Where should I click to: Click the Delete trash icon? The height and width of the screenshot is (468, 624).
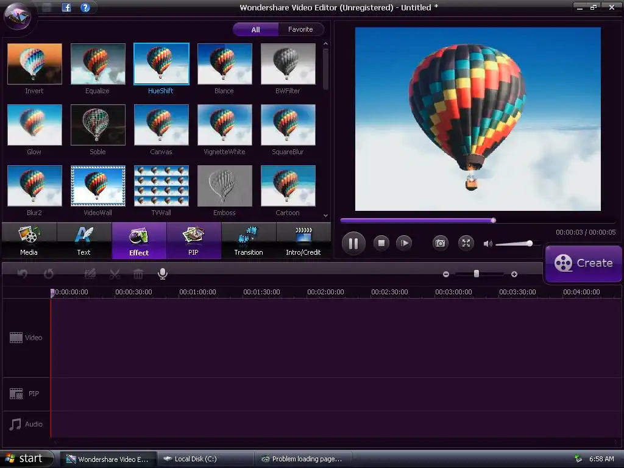tap(138, 274)
